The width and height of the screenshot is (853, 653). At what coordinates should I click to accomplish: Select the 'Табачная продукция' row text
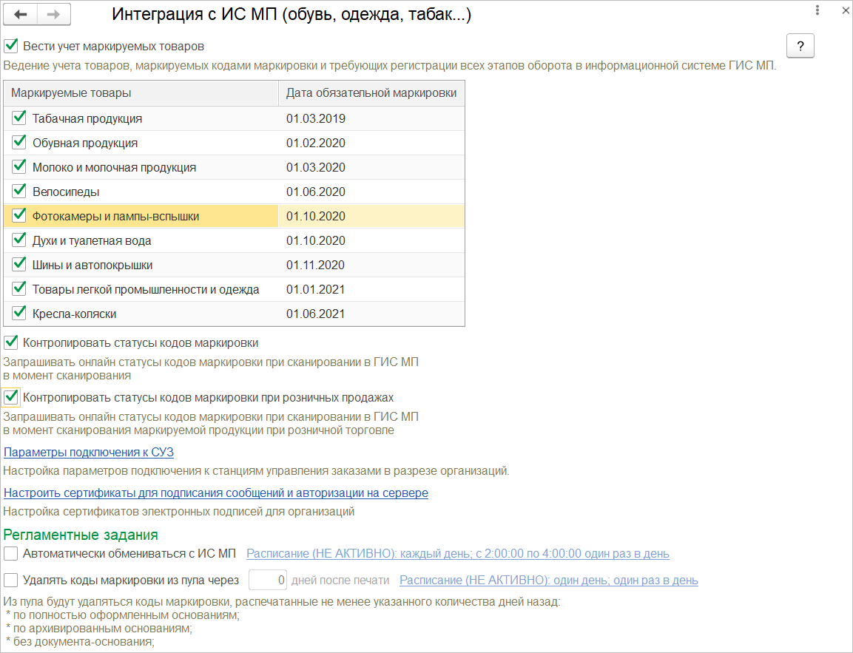87,118
